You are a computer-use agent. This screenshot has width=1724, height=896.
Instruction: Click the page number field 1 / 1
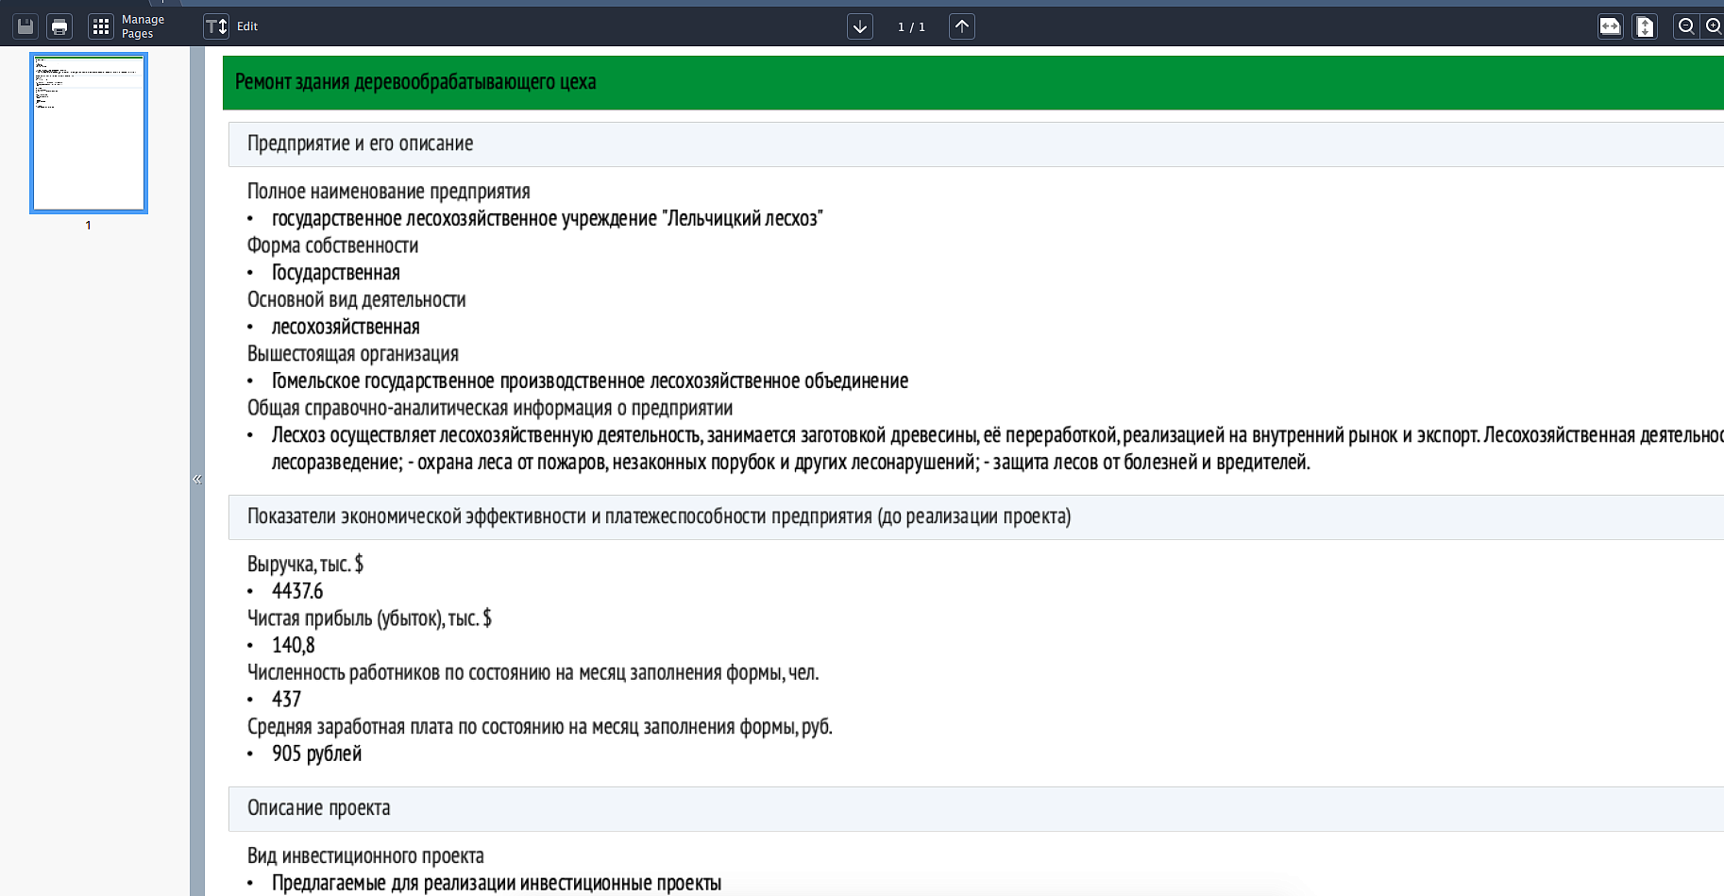[911, 27]
